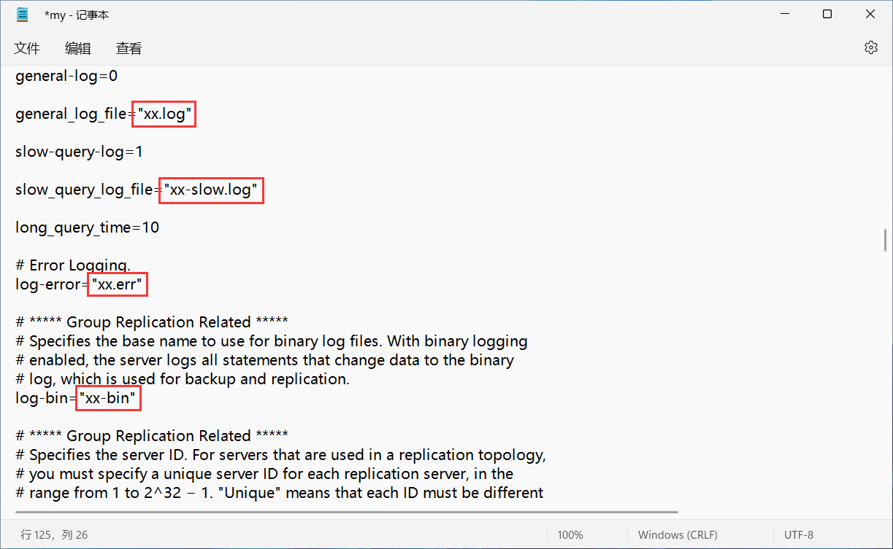Click the 100% zoom level in status bar
The width and height of the screenshot is (893, 549).
point(570,534)
